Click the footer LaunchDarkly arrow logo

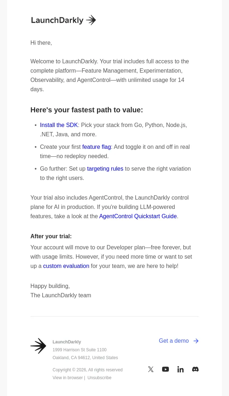pyautogui.click(x=38, y=346)
